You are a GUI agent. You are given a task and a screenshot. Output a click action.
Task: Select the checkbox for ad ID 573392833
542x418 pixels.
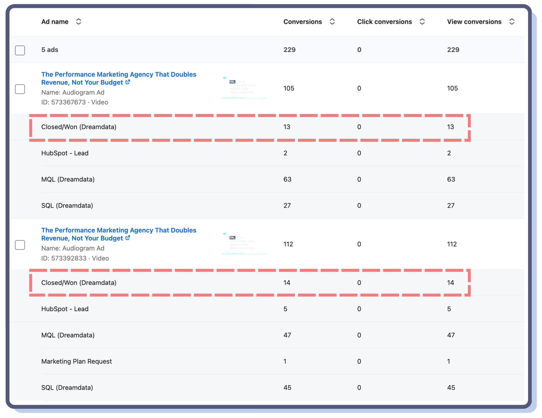pyautogui.click(x=20, y=245)
